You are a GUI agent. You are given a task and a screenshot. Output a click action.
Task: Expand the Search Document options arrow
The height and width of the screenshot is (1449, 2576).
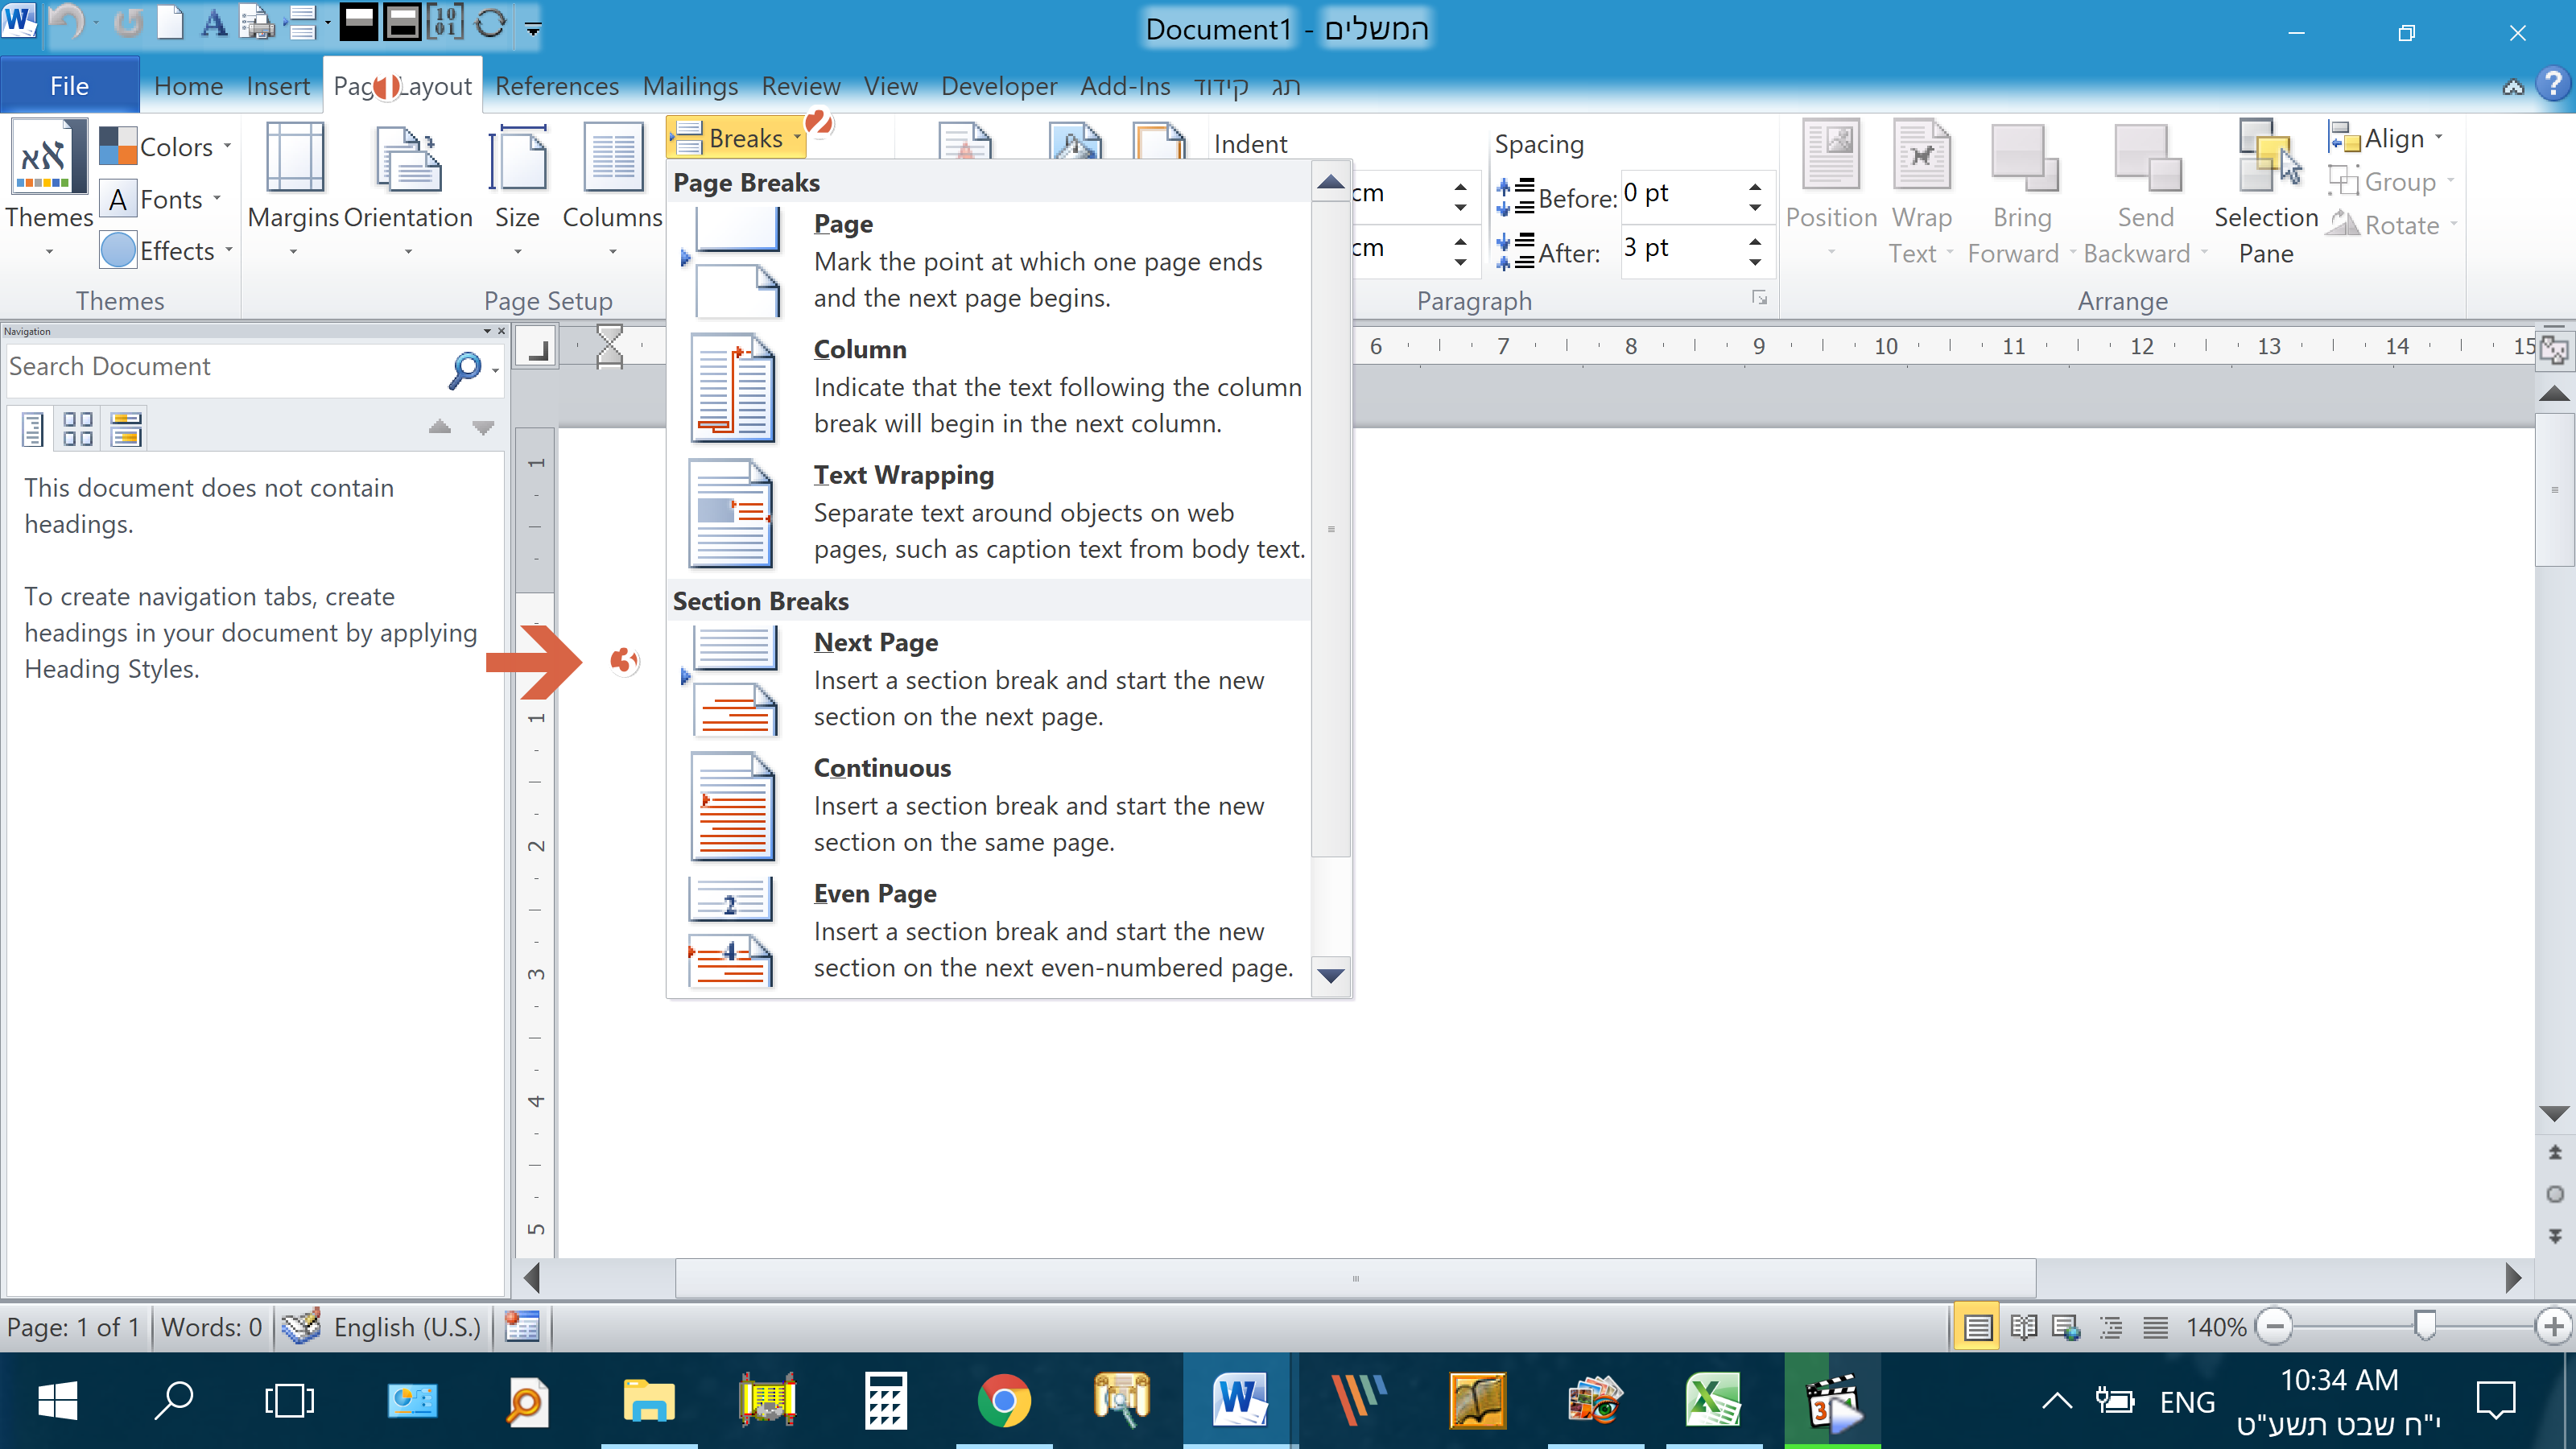495,370
